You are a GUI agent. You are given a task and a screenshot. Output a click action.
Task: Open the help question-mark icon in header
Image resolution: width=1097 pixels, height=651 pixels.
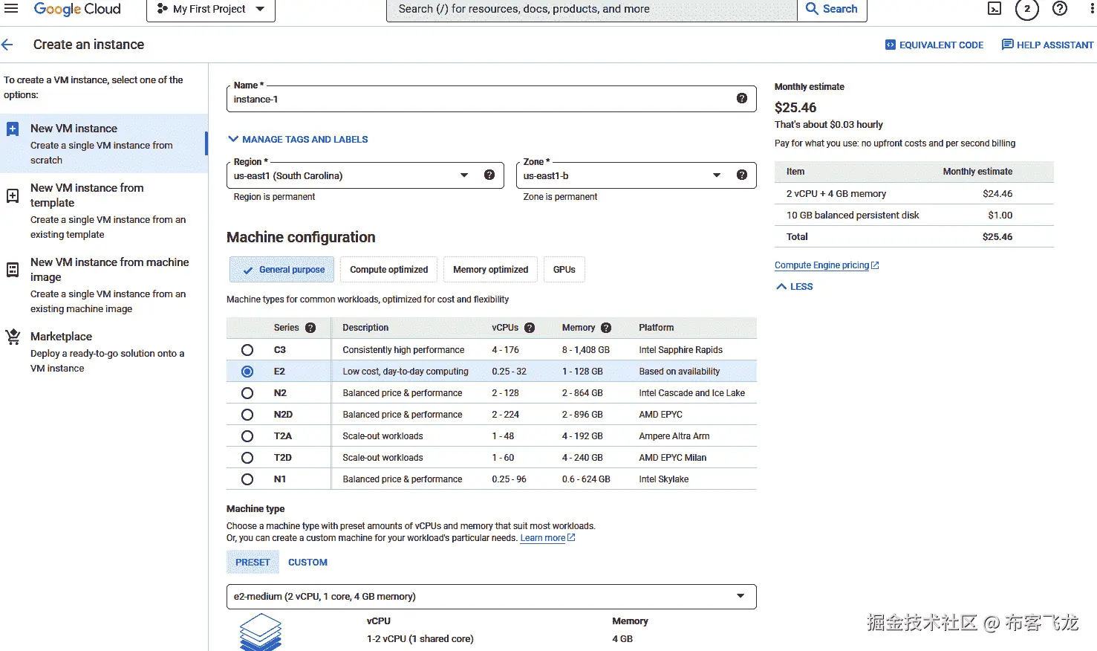point(1060,9)
